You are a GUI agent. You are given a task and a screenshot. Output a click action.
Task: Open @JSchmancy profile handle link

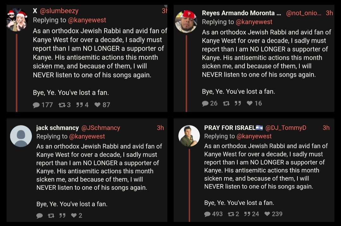[100, 128]
